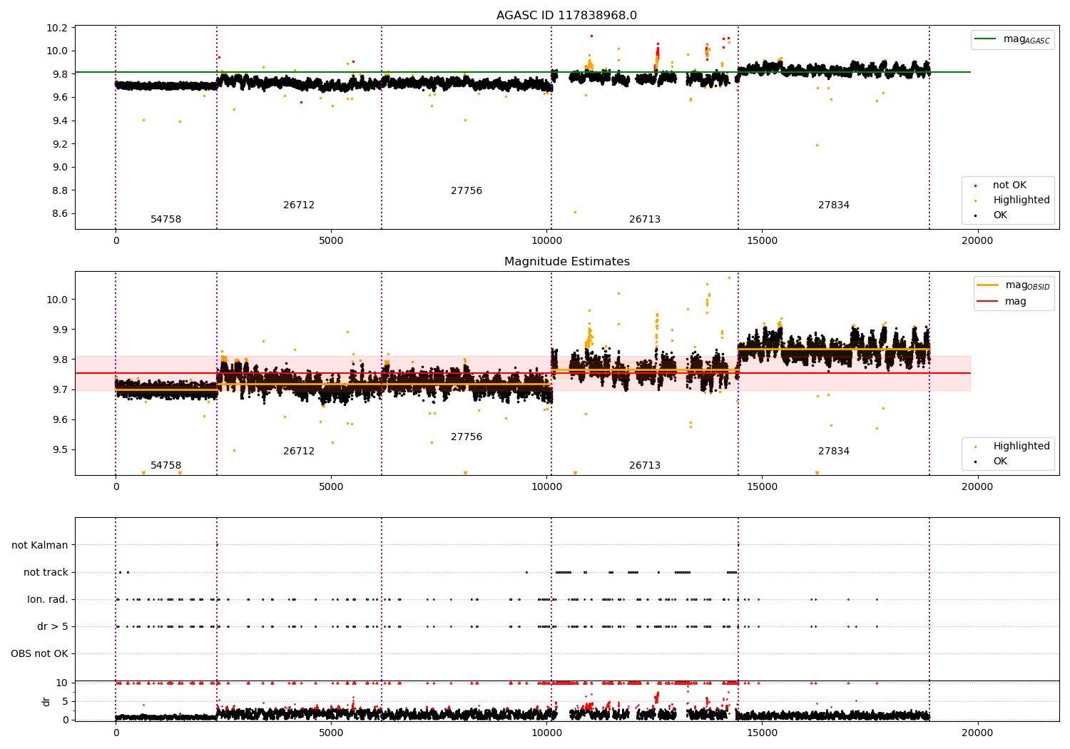
Task: Click the '9.9' y-axis tick in Magnitude Estimates plot
Action: click(x=60, y=330)
